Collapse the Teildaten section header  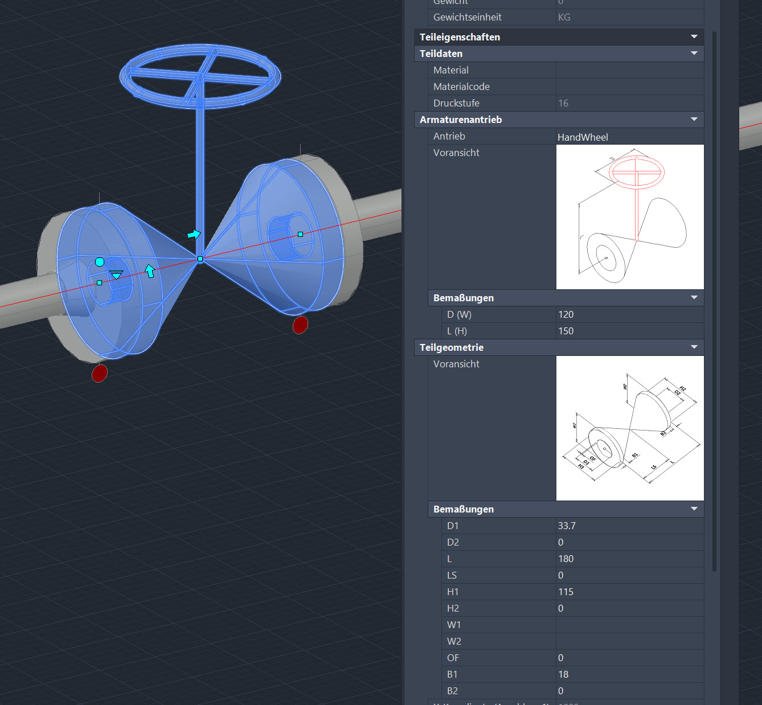pos(694,53)
